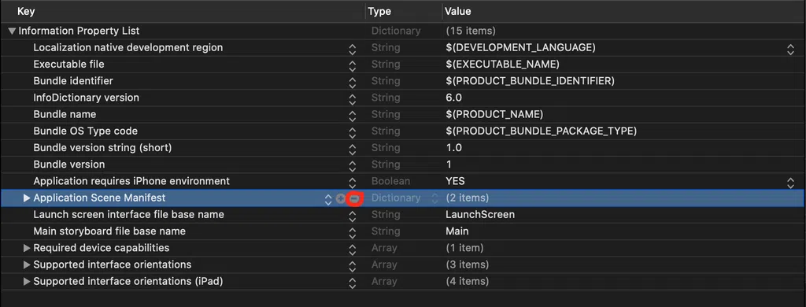Select the InfoDictionary version value 6.0
This screenshot has width=806, height=307.
454,98
